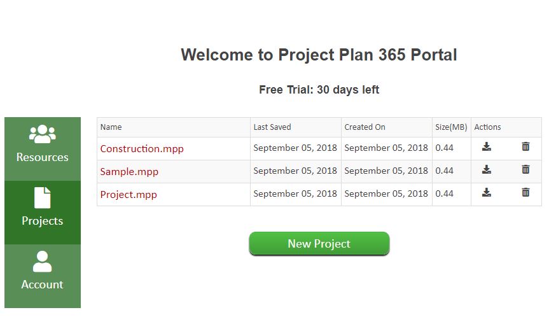Image resolution: width=549 pixels, height=331 pixels.
Task: Create a New Project
Action: coord(319,243)
